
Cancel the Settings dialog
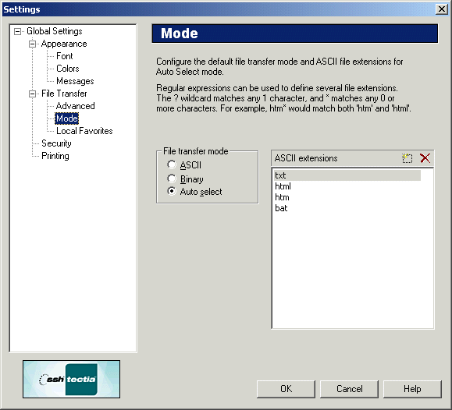[x=349, y=389]
